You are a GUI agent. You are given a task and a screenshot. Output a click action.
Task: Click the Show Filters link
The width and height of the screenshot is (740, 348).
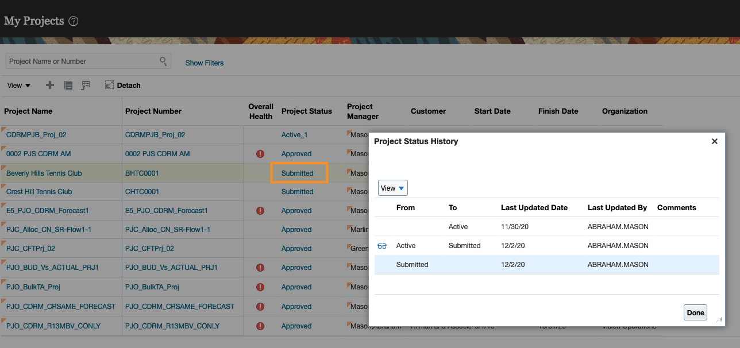[205, 63]
